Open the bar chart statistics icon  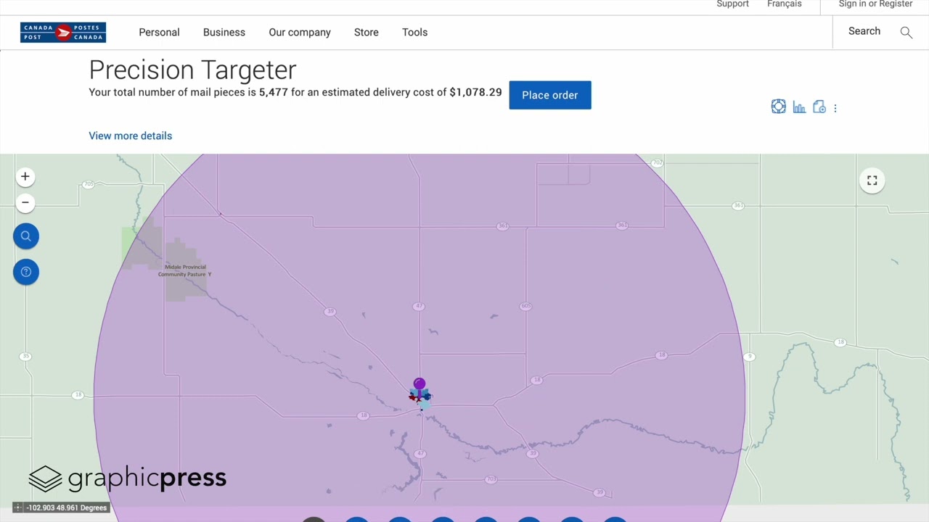(799, 107)
